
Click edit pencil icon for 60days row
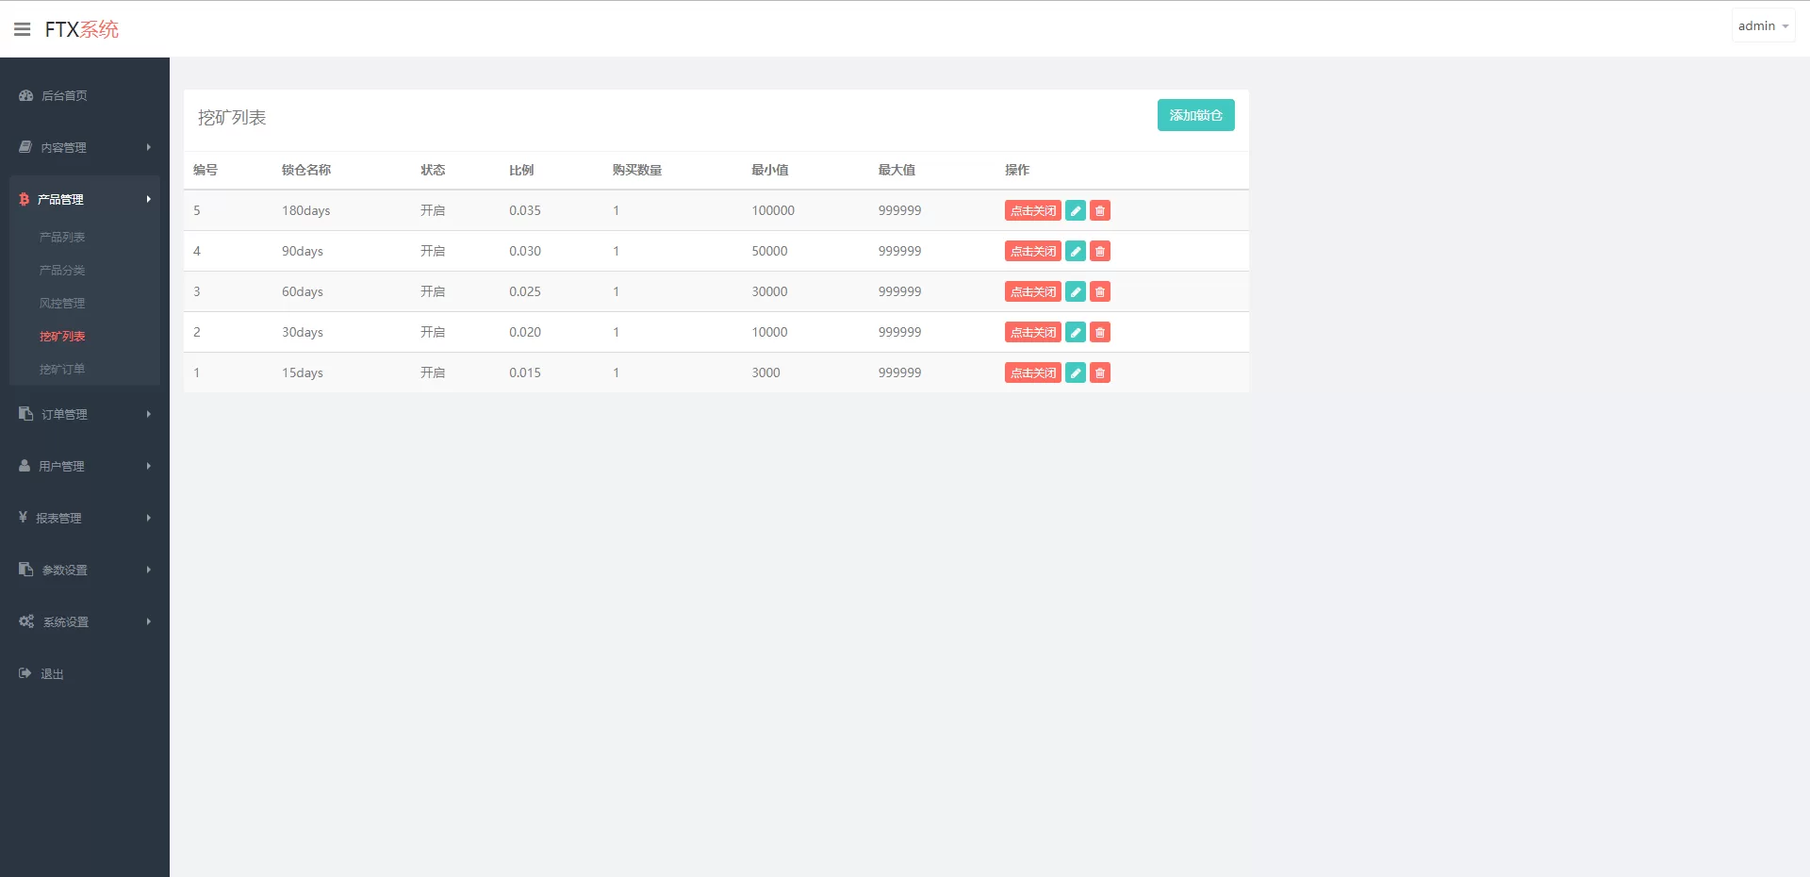pyautogui.click(x=1075, y=291)
